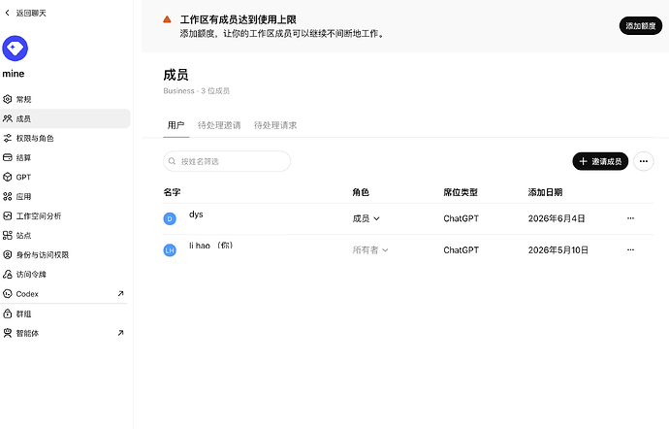Viewport: 669px width, 429px height.
Task: Click the 访问令牌 token icon
Action: [8, 275]
